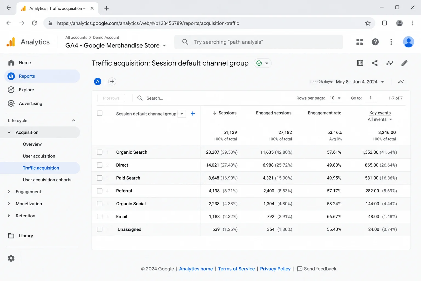Image resolution: width=421 pixels, height=281 pixels.
Task: Open Session default channel group dimension dropdown
Action: [x=182, y=114]
